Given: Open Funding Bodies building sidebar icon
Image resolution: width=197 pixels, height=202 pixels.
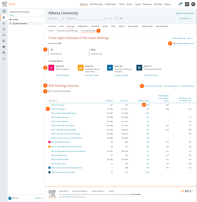Looking at the screenshot, I should [x=4, y=59].
